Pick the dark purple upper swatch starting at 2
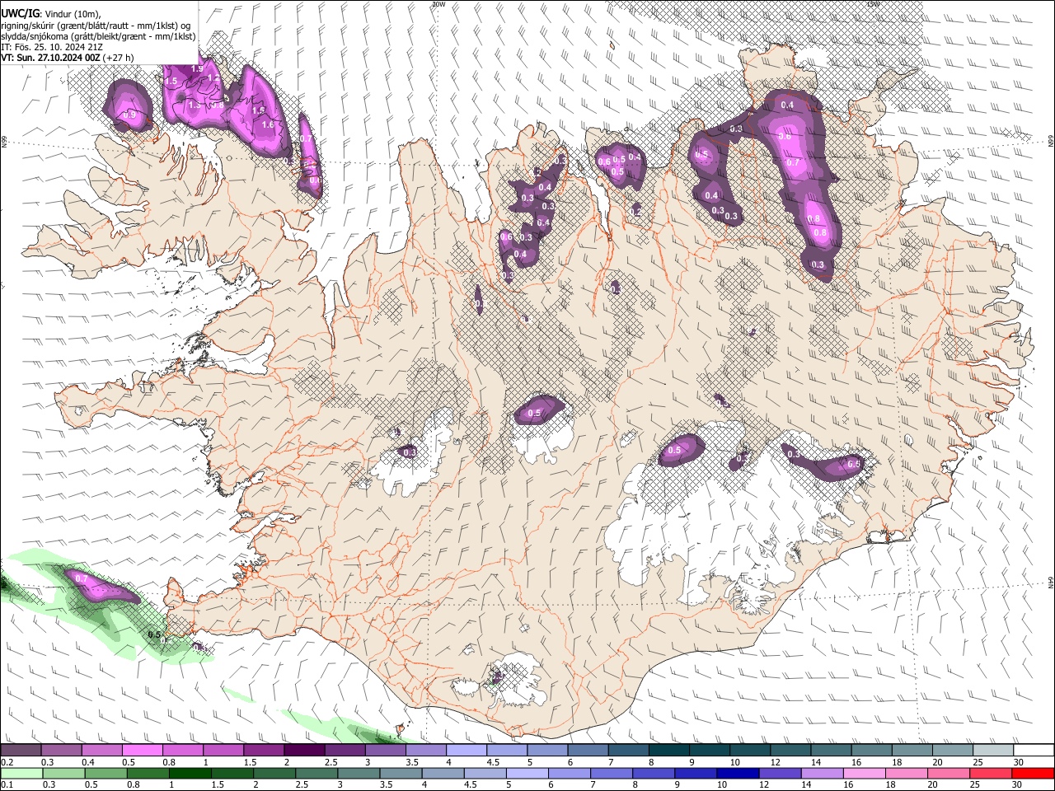This screenshot has width=1055, height=791. [x=304, y=750]
